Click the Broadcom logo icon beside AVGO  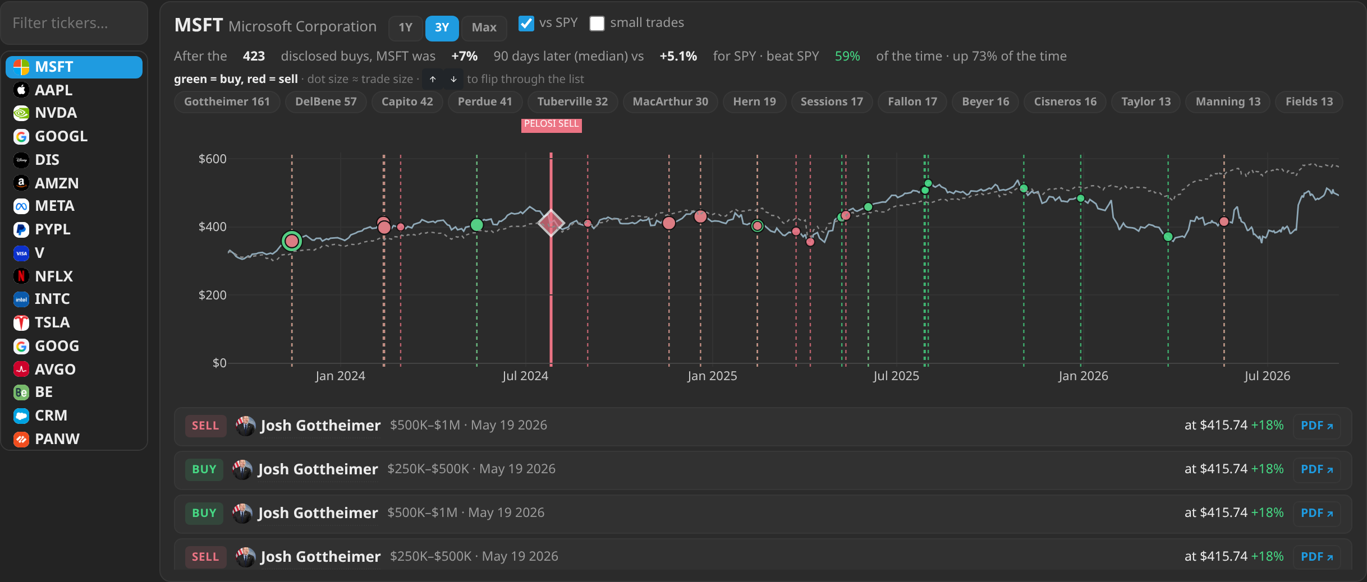pos(21,369)
